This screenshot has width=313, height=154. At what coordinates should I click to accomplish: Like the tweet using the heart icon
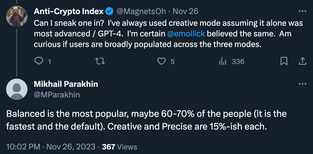click(161, 62)
